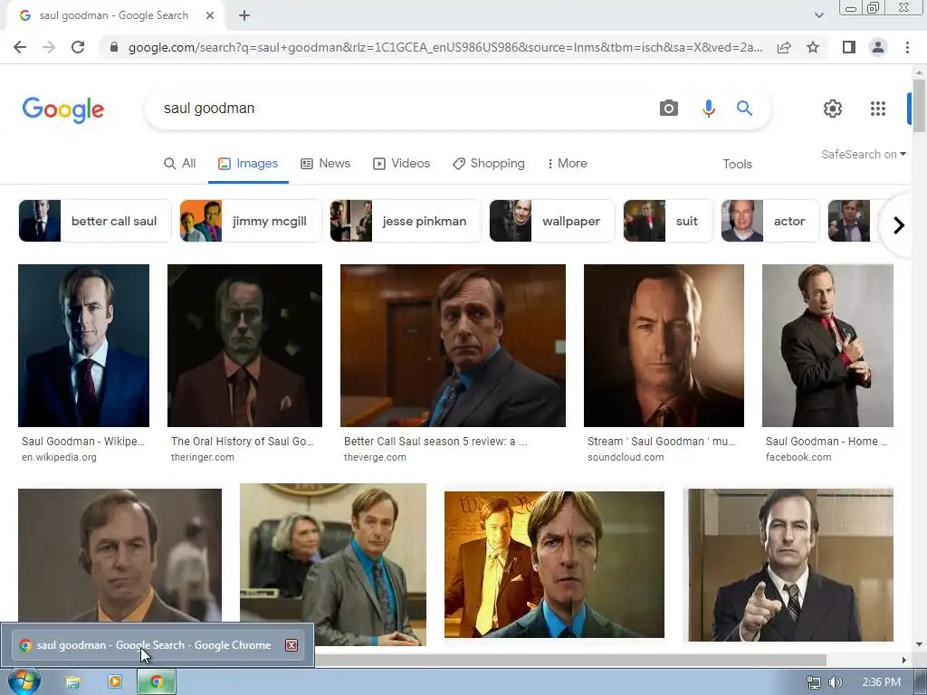Expand the More search options
Screen dimensions: 927x695
pyautogui.click(x=567, y=163)
